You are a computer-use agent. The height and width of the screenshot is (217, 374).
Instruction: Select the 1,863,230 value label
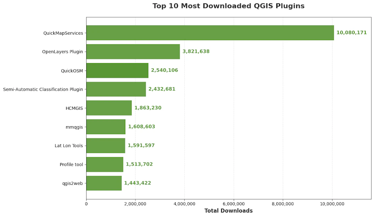click(x=148, y=108)
